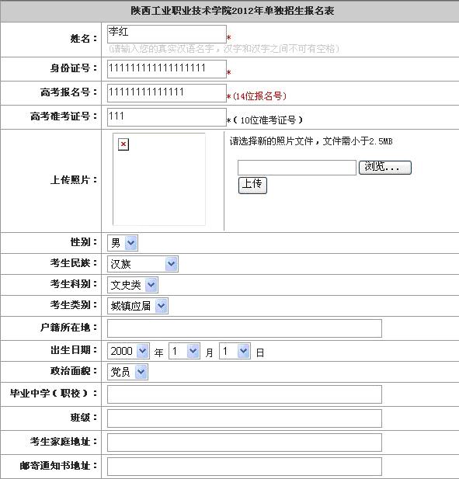Expand the 考生类别 dropdown showing 城镇应届

[137, 306]
